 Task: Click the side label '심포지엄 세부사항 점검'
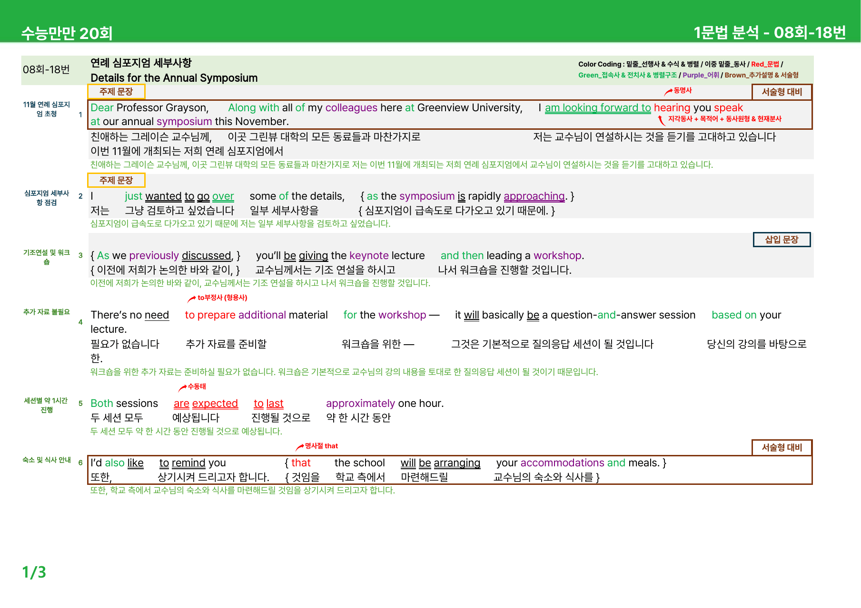click(47, 198)
